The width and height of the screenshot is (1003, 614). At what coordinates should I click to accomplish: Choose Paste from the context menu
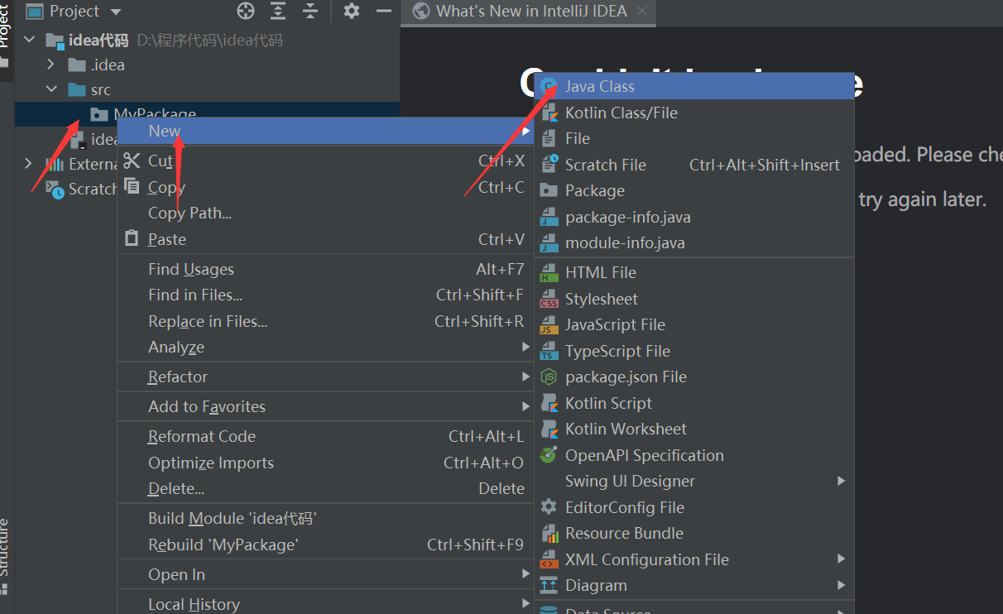pos(325,239)
